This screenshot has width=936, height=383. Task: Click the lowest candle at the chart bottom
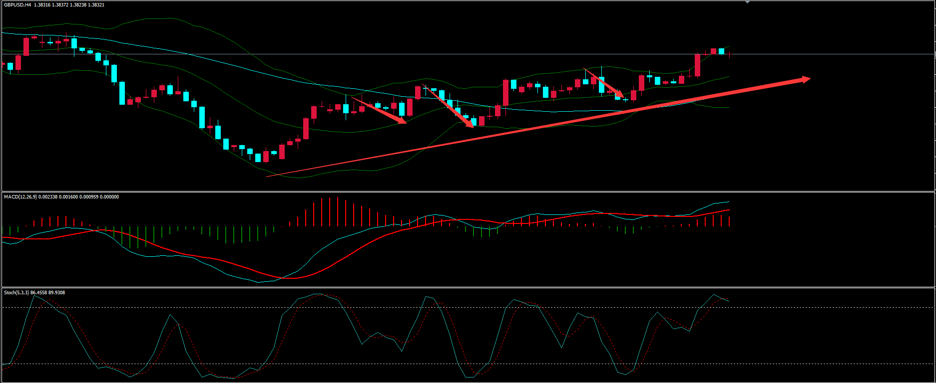[x=266, y=157]
